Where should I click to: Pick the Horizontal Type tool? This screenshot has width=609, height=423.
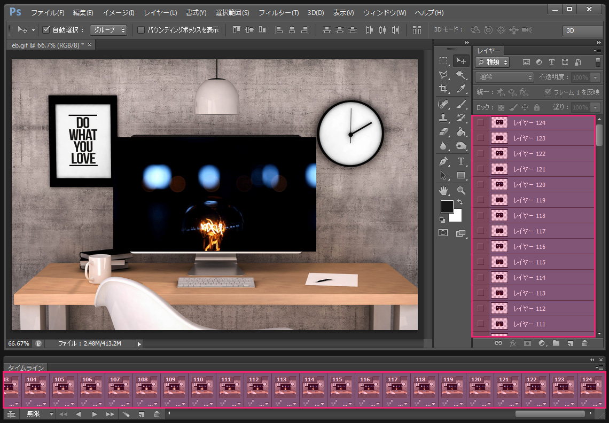pyautogui.click(x=461, y=161)
